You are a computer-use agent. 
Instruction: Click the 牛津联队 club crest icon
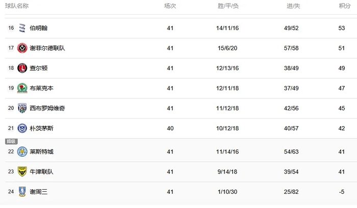click(22, 172)
